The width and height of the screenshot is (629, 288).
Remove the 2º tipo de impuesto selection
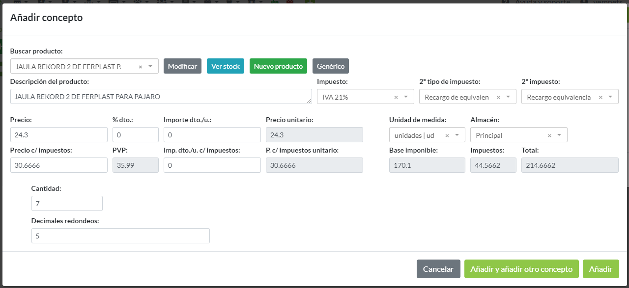(498, 98)
